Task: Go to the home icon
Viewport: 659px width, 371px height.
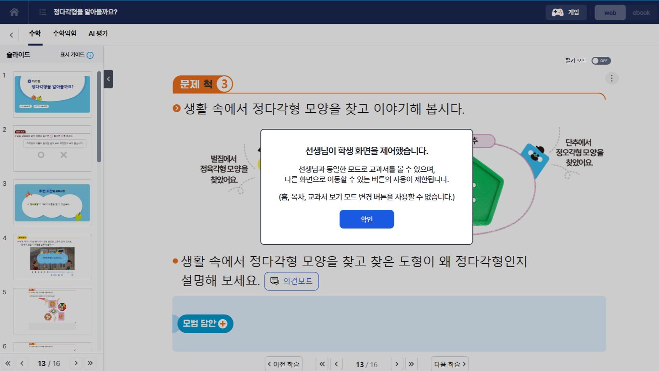Action: click(14, 12)
